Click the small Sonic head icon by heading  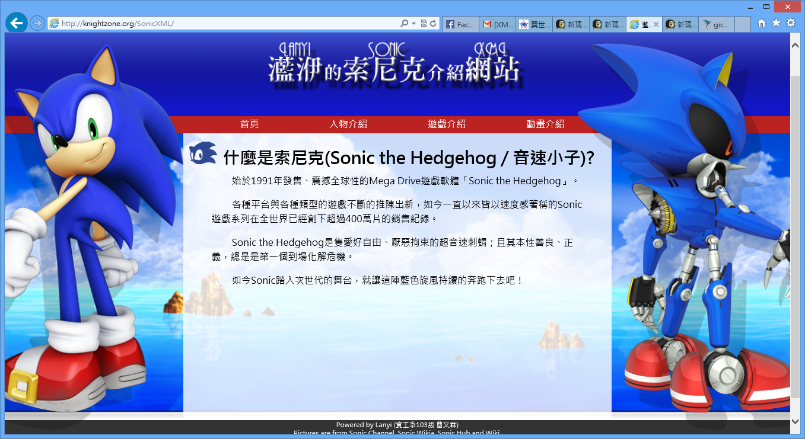point(203,153)
